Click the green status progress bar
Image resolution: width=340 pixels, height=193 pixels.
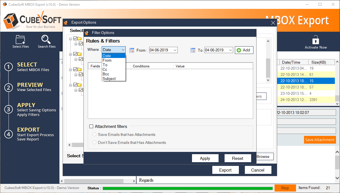pyautogui.click(x=187, y=188)
